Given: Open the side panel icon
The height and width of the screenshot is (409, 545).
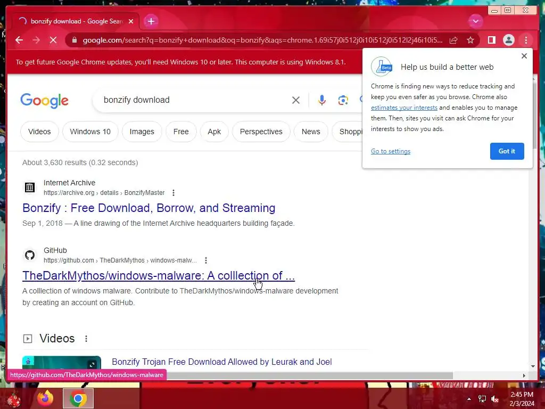Looking at the screenshot, I should 491,40.
